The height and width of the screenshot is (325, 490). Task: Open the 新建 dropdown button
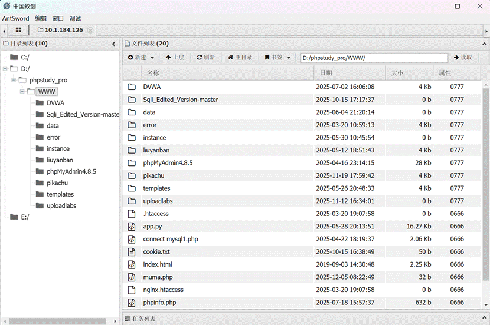tap(141, 57)
